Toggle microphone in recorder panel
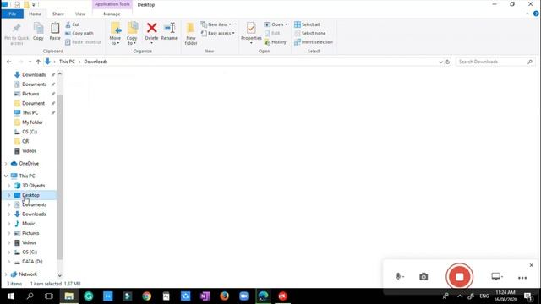Screen dimensions: 541x304 click(x=399, y=276)
